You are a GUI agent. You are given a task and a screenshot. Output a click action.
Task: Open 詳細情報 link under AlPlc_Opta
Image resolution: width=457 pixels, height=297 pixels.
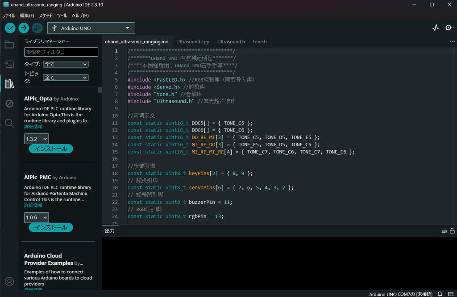coord(33,127)
